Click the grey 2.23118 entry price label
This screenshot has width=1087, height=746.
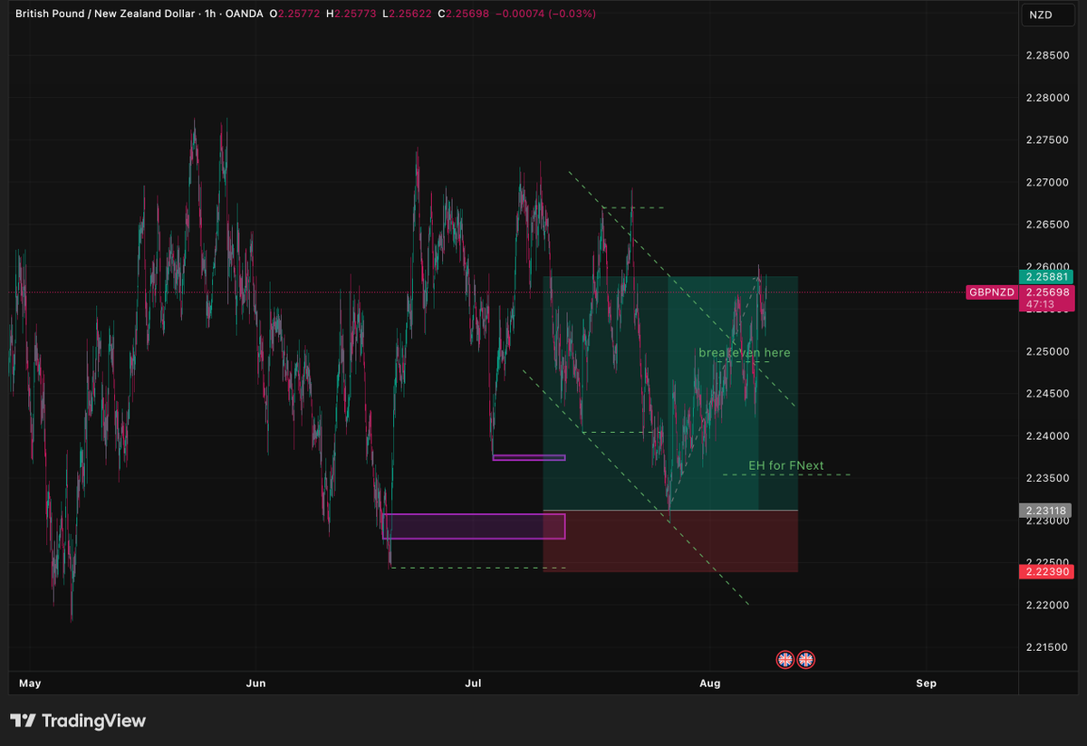point(1046,511)
